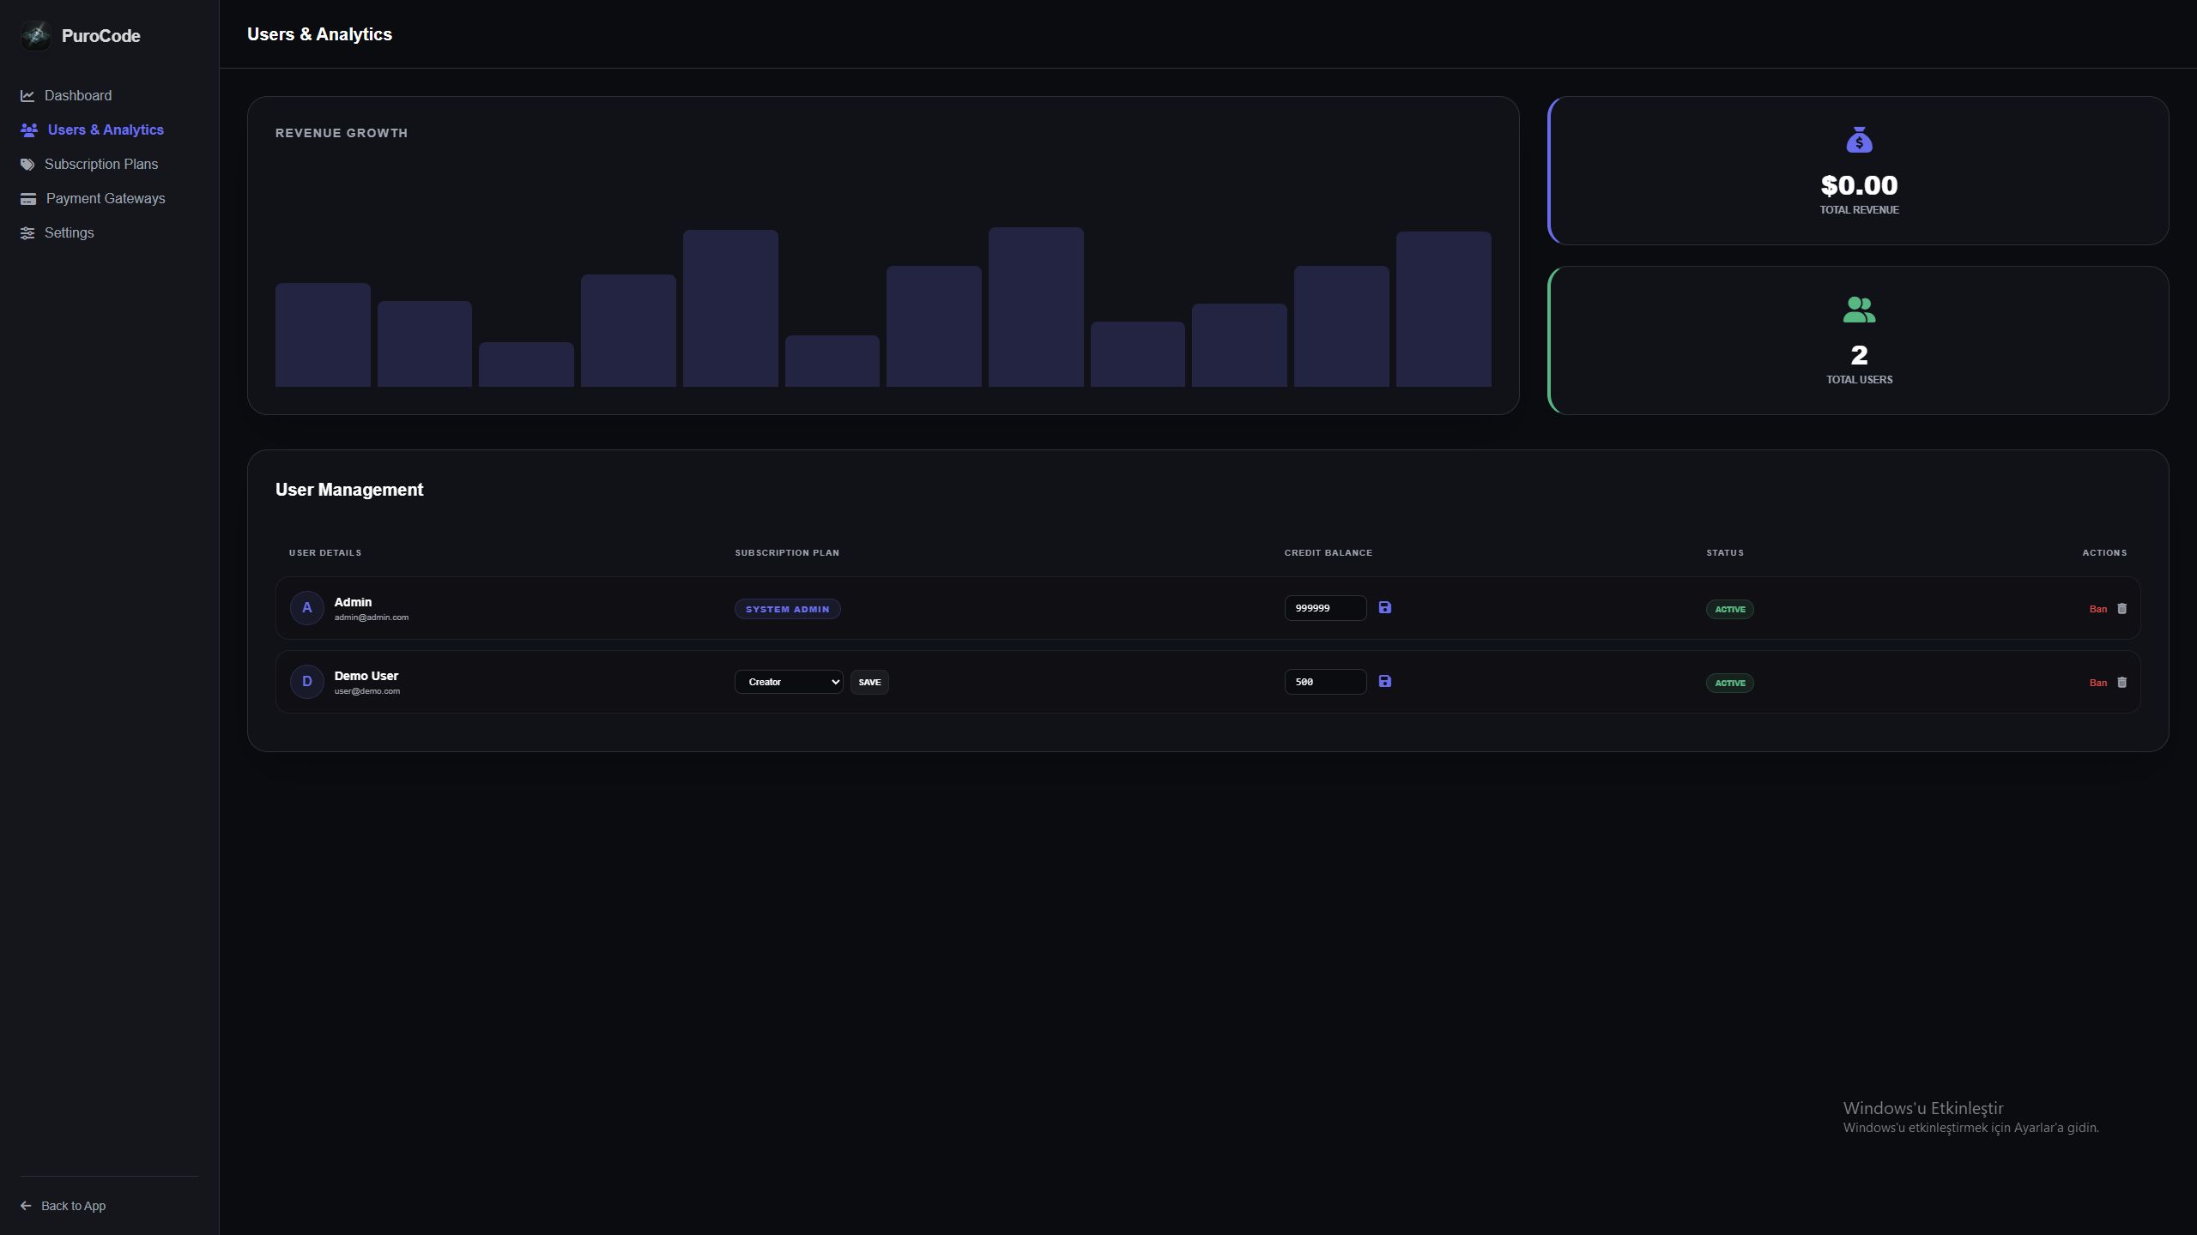Ban the Demo User account
Viewport: 2197px width, 1235px height.
click(x=2097, y=683)
